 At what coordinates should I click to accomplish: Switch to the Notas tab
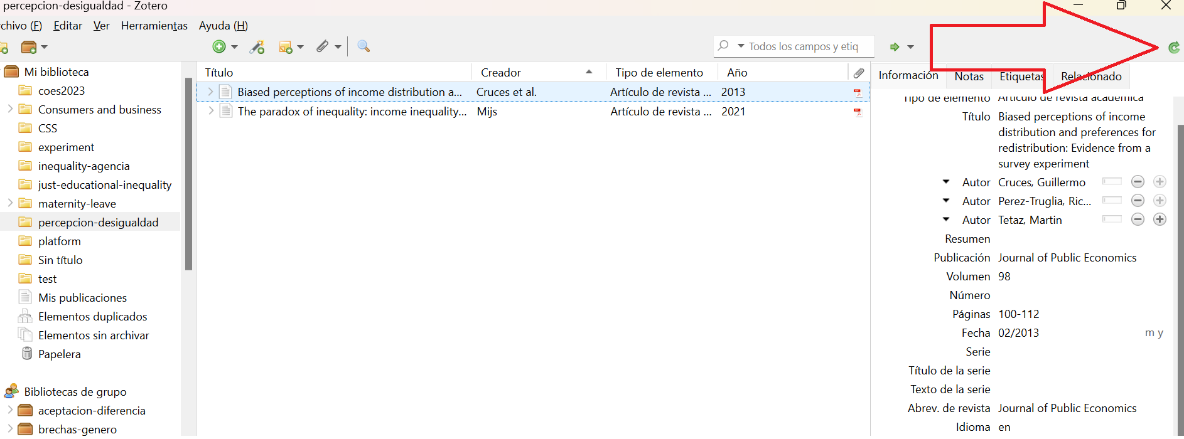point(969,77)
